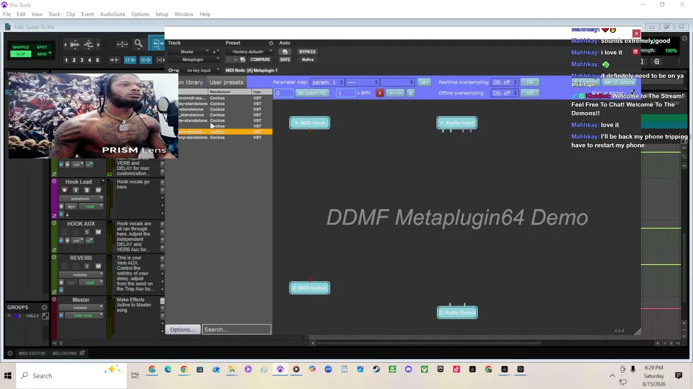
Task: Enable Spot edit mode
Action: [42, 47]
